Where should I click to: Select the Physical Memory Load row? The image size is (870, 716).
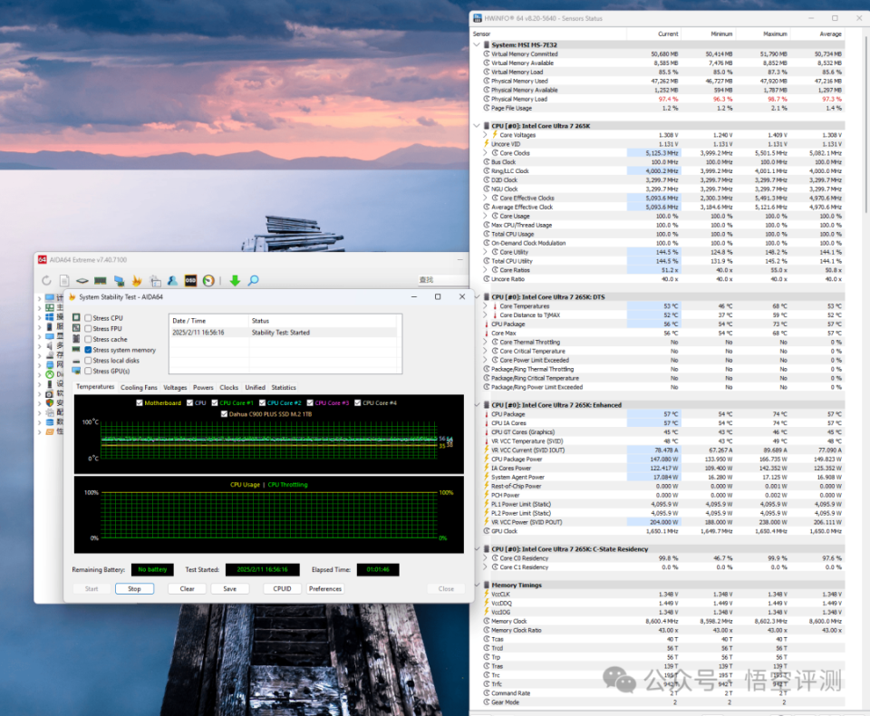(664, 99)
